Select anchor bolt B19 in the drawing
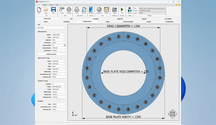Viewport: 216px width, 125px height. tap(87, 68)
